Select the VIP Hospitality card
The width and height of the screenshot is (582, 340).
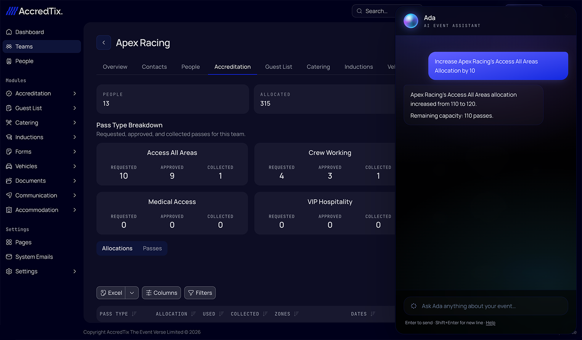click(x=325, y=213)
